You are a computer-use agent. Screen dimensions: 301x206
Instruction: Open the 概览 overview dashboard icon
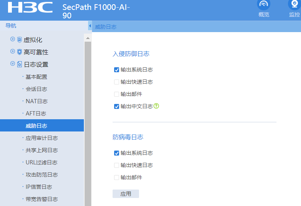tap(263, 5)
